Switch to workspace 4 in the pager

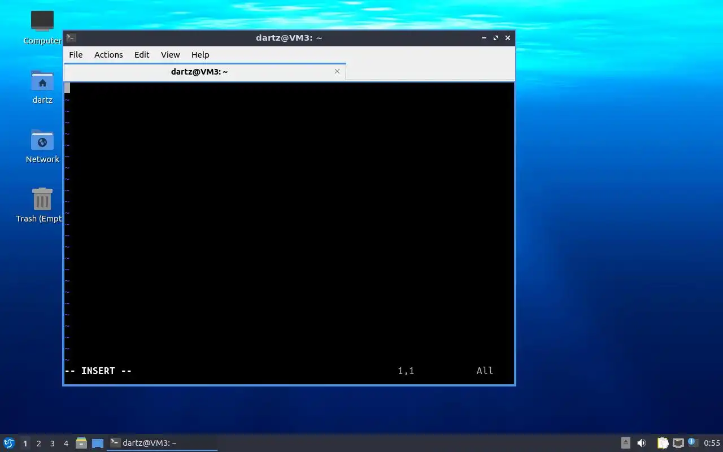pyautogui.click(x=66, y=444)
